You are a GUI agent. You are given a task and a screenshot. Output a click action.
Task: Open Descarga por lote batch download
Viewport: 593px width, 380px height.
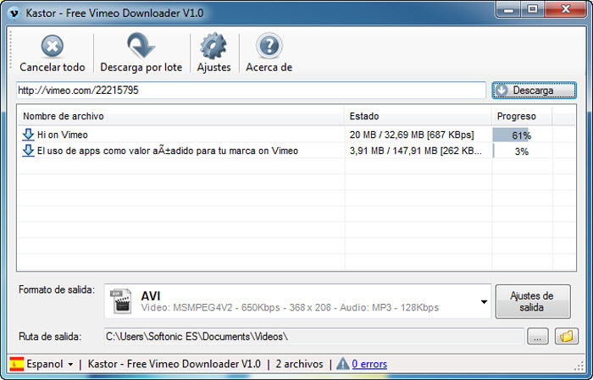tap(139, 47)
